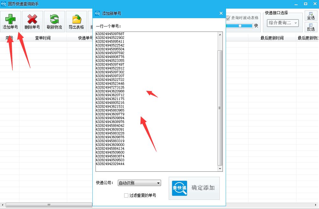Click tracking number 432824940522902
Viewport: 319px width, 209px height.
110,38
